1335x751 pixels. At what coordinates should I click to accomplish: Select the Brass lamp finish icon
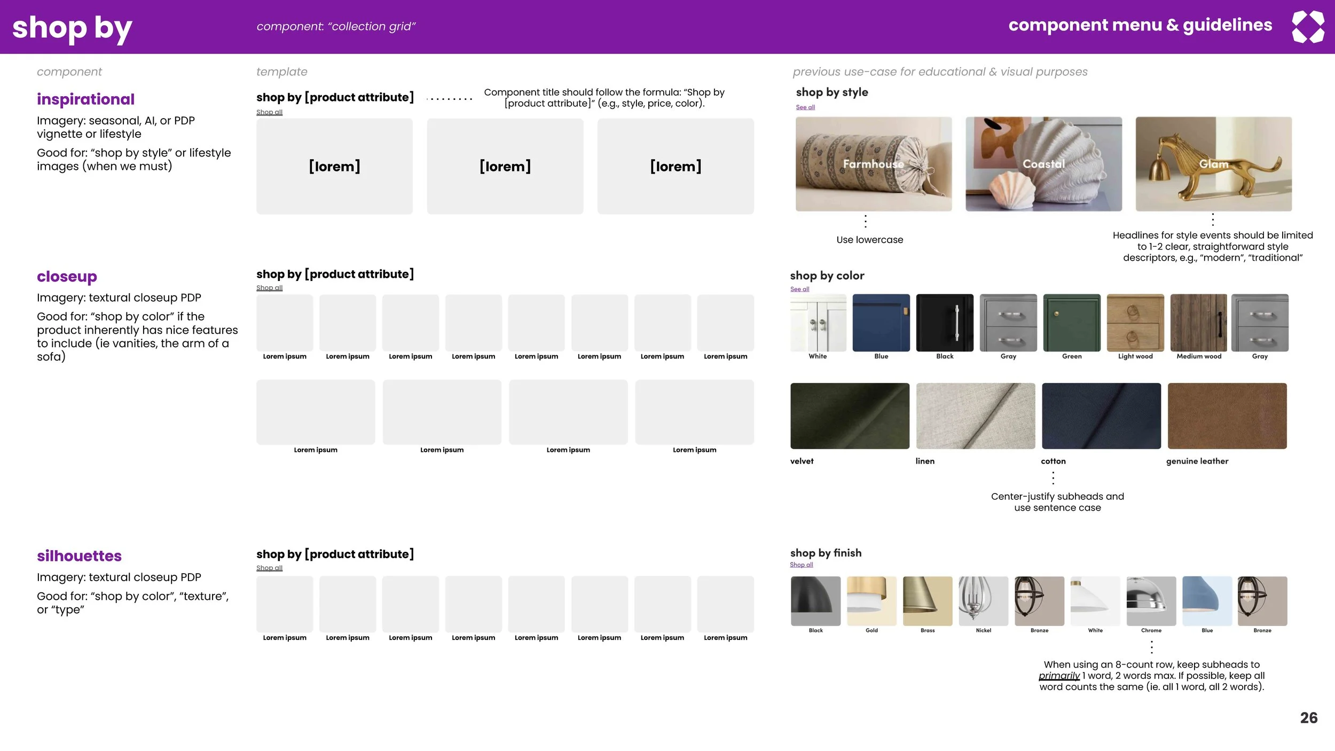pos(928,601)
